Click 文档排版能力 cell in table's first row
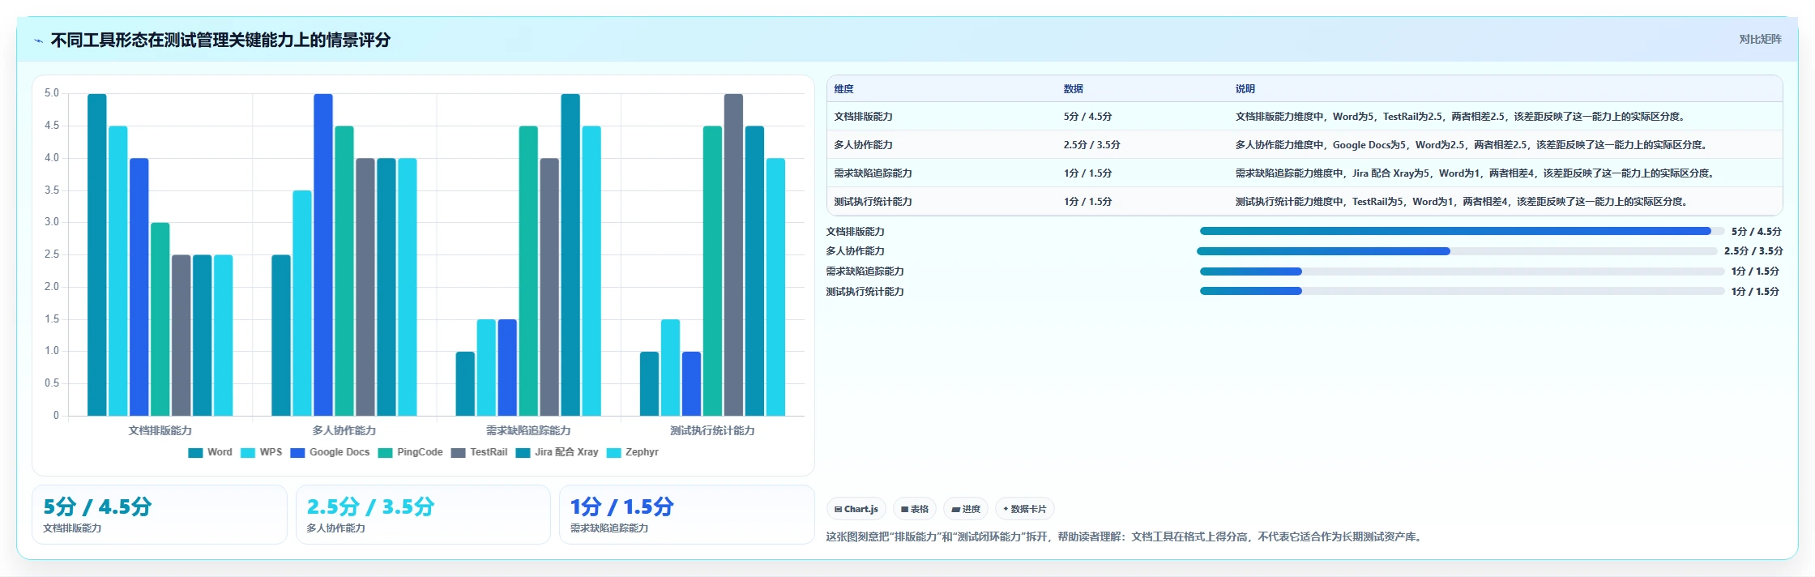 tap(863, 117)
